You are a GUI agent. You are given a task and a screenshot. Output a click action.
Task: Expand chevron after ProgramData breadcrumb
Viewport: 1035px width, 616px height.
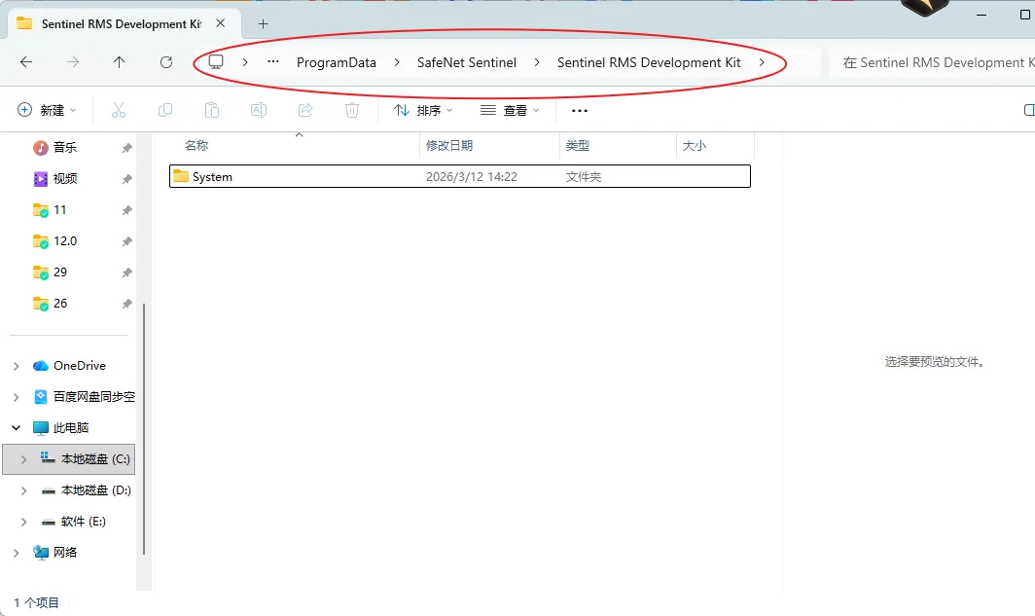(x=397, y=62)
